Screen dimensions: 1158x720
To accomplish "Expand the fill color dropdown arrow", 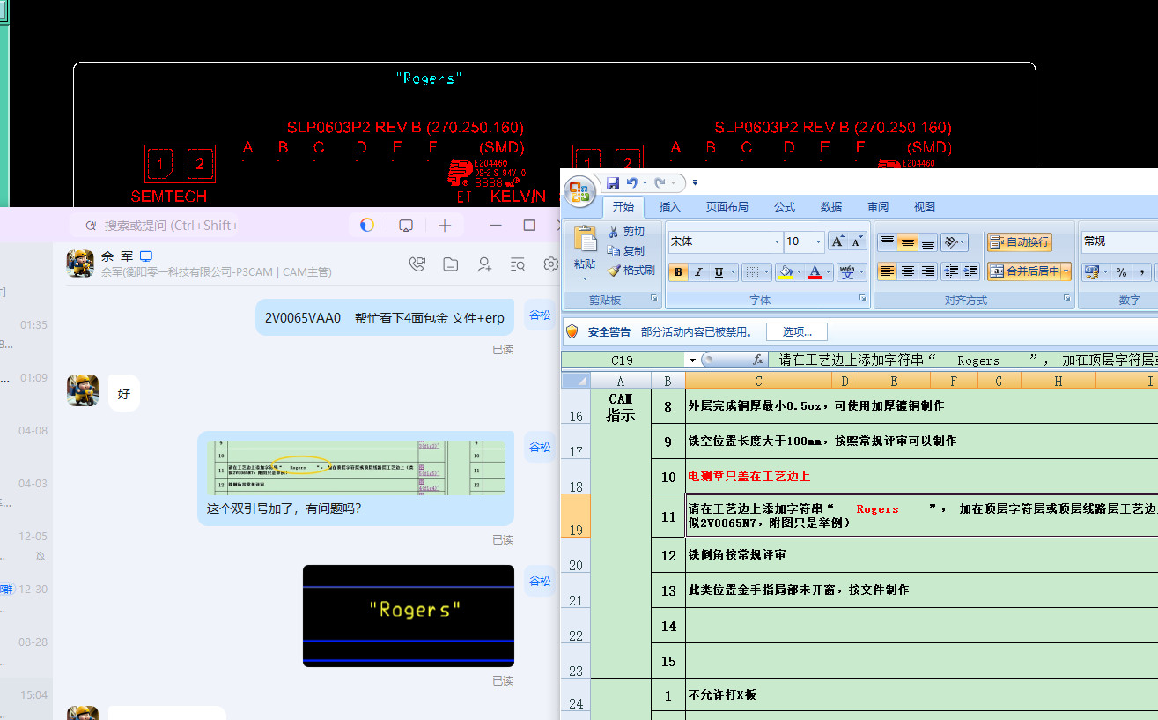I will pos(798,272).
